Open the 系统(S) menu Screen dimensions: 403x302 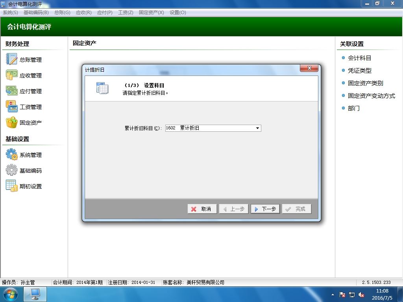pos(10,12)
